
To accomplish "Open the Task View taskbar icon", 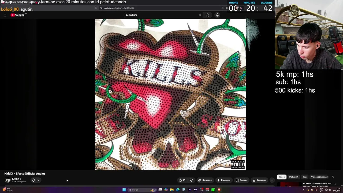I will click(x=160, y=190).
